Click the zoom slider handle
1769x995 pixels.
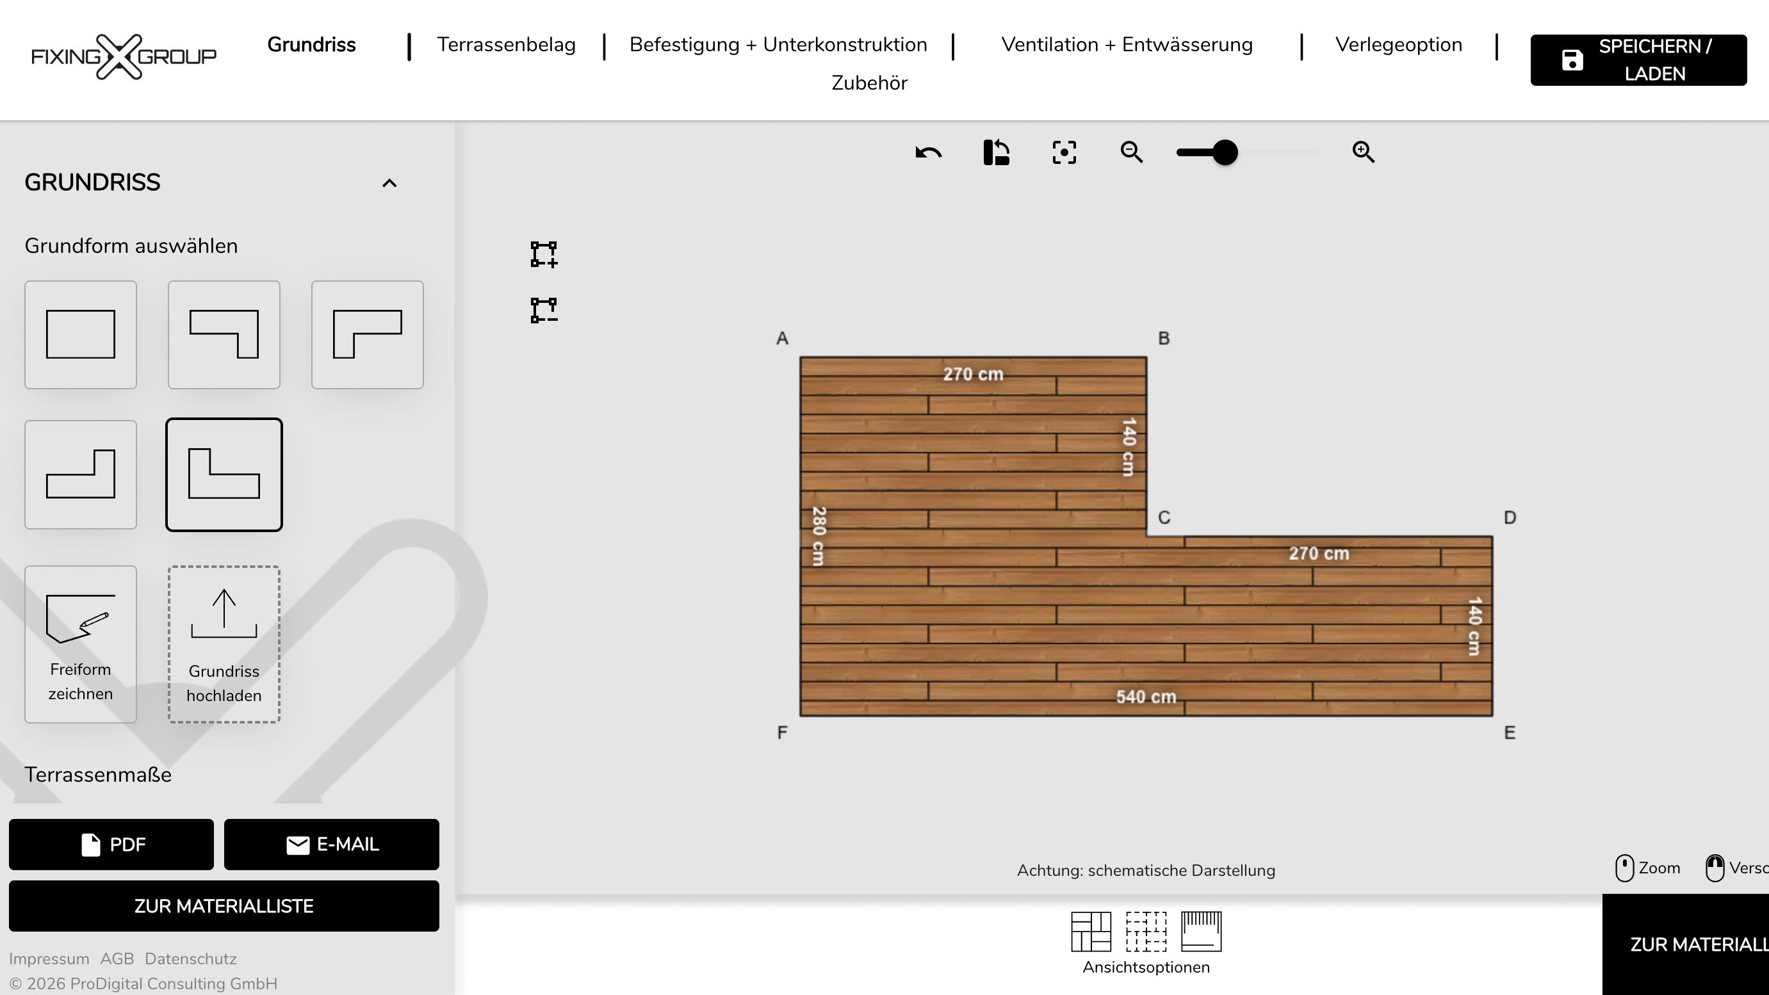(1225, 152)
